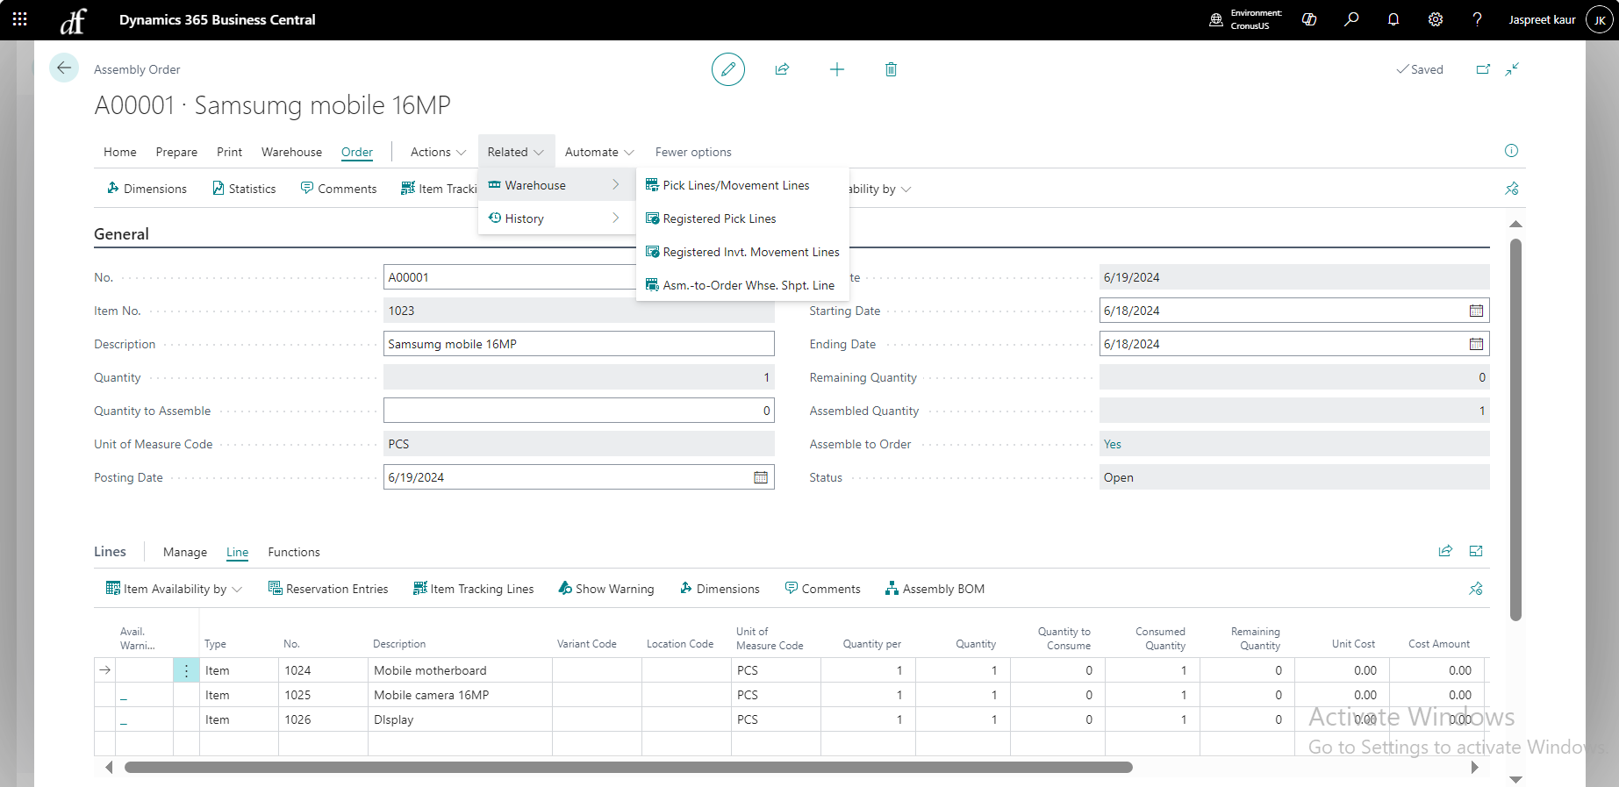Click the plus icon to create new order
1619x787 pixels.
pos(836,69)
